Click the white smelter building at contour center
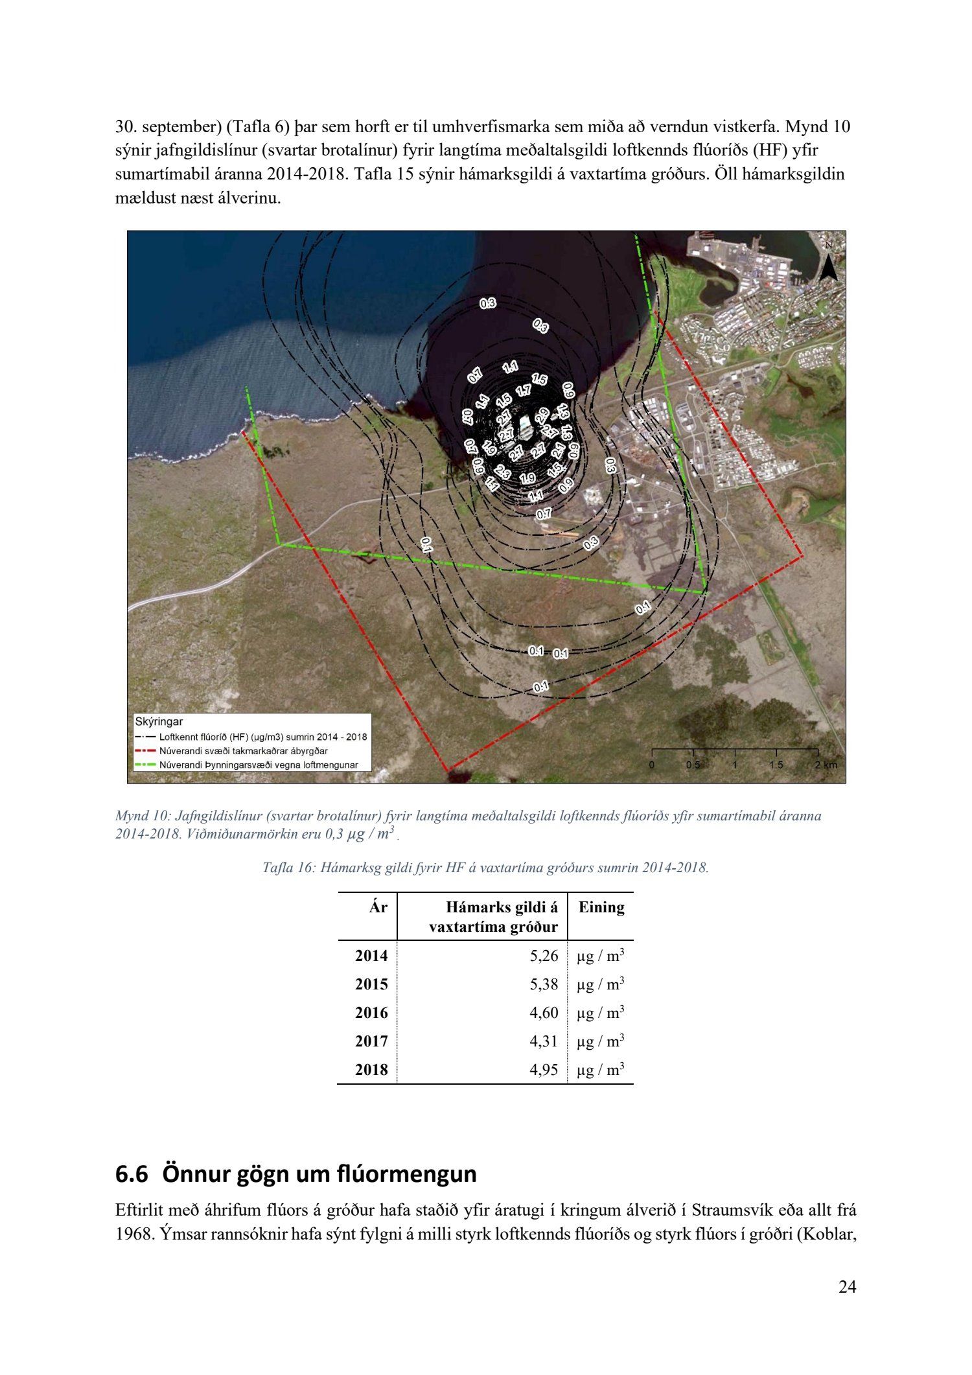The image size is (972, 1375). (525, 428)
